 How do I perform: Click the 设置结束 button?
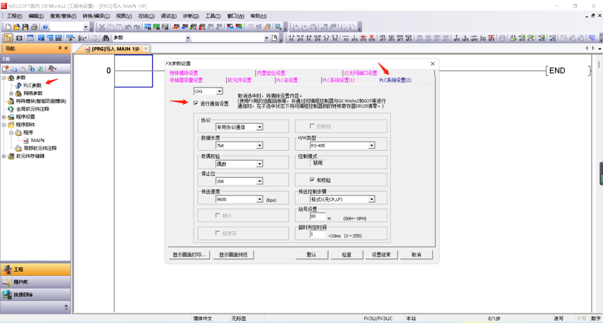(x=381, y=255)
